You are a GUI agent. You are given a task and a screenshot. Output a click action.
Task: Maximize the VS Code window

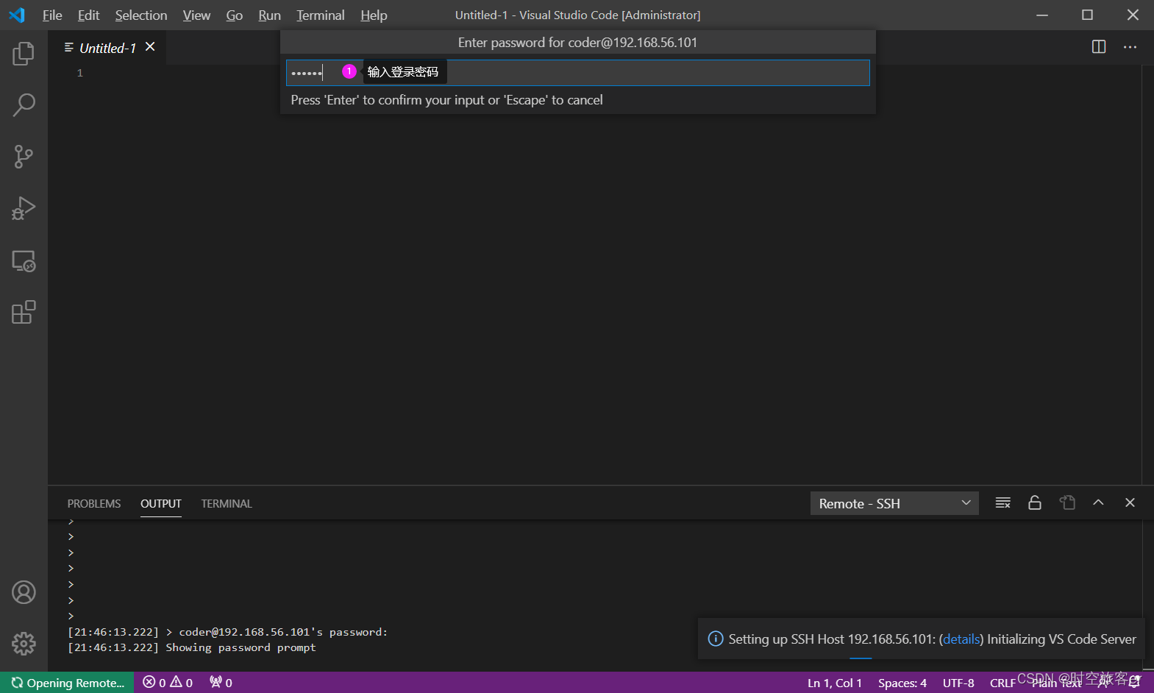1087,15
